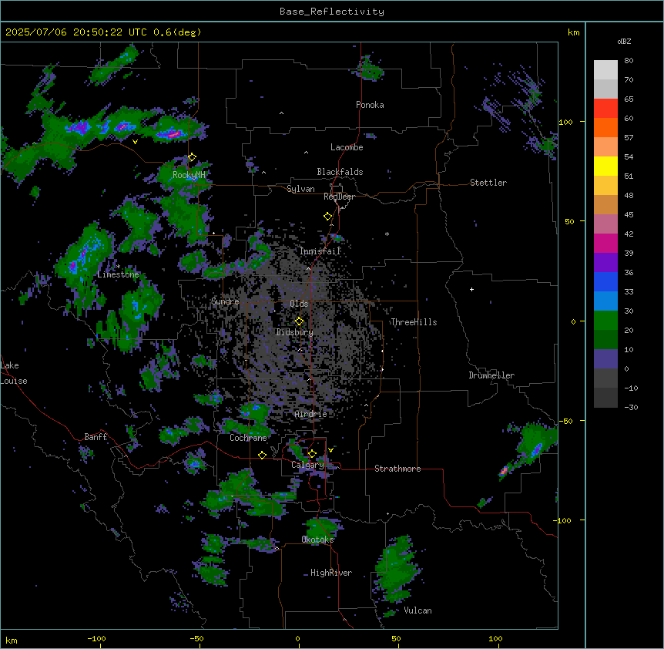The image size is (664, 649).
Task: Click the Cochrane town label
Action: [248, 438]
